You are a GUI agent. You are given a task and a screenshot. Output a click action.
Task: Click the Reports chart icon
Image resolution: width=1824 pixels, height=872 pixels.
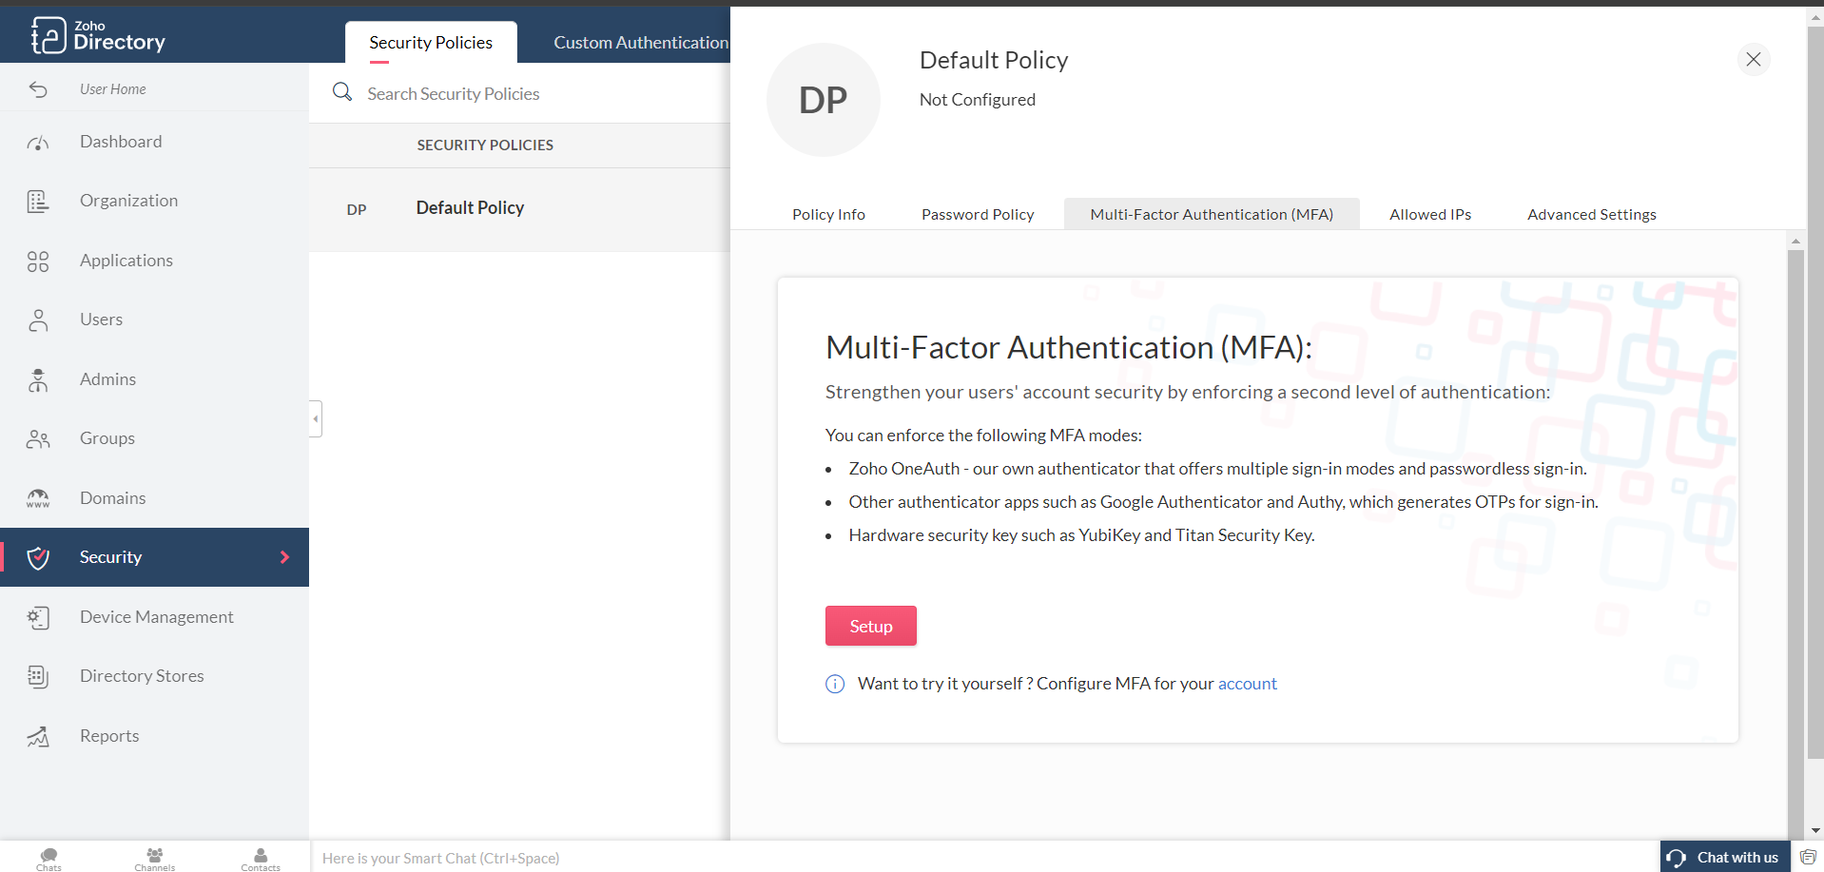(38, 737)
